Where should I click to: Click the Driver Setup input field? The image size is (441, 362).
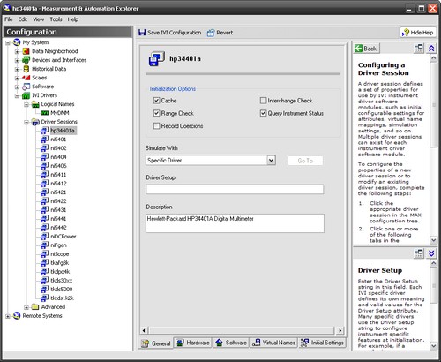pos(235,189)
